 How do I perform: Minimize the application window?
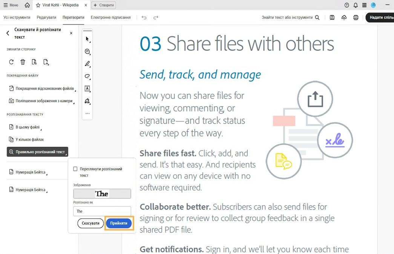point(387,5)
